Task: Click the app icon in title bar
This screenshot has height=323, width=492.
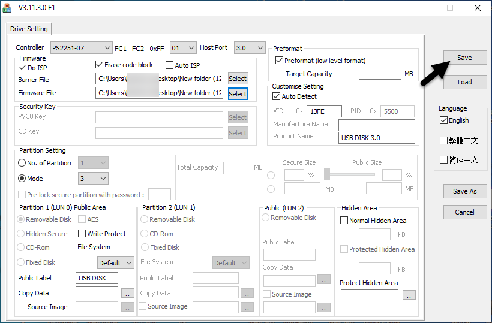Action: (7, 8)
